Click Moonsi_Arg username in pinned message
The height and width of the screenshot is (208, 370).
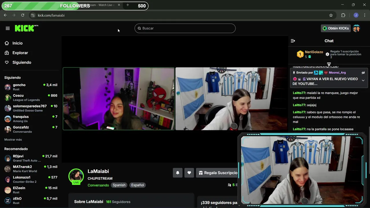click(337, 73)
